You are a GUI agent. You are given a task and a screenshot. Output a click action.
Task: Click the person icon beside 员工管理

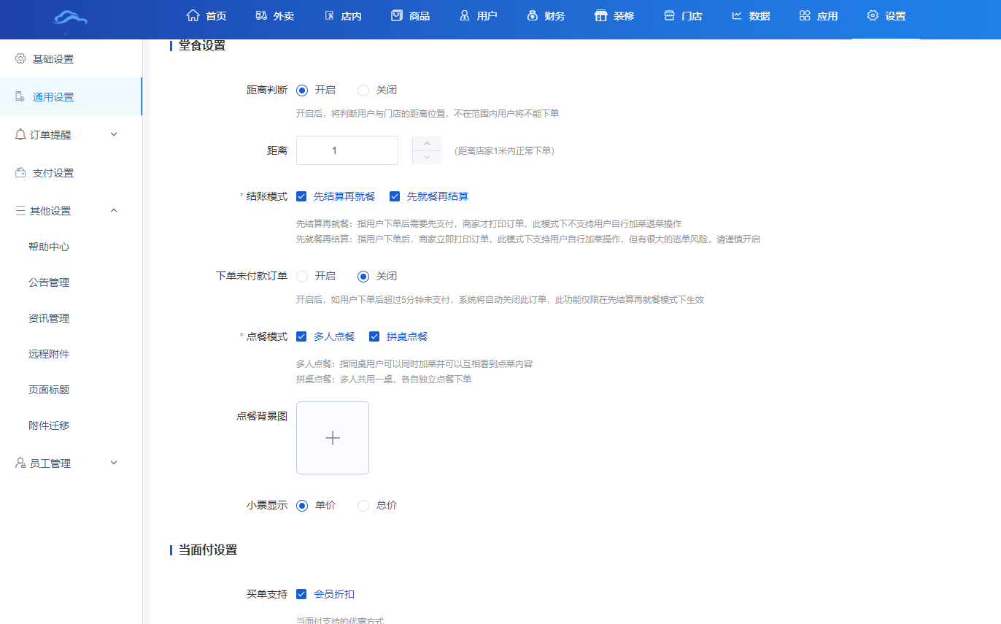(x=20, y=463)
